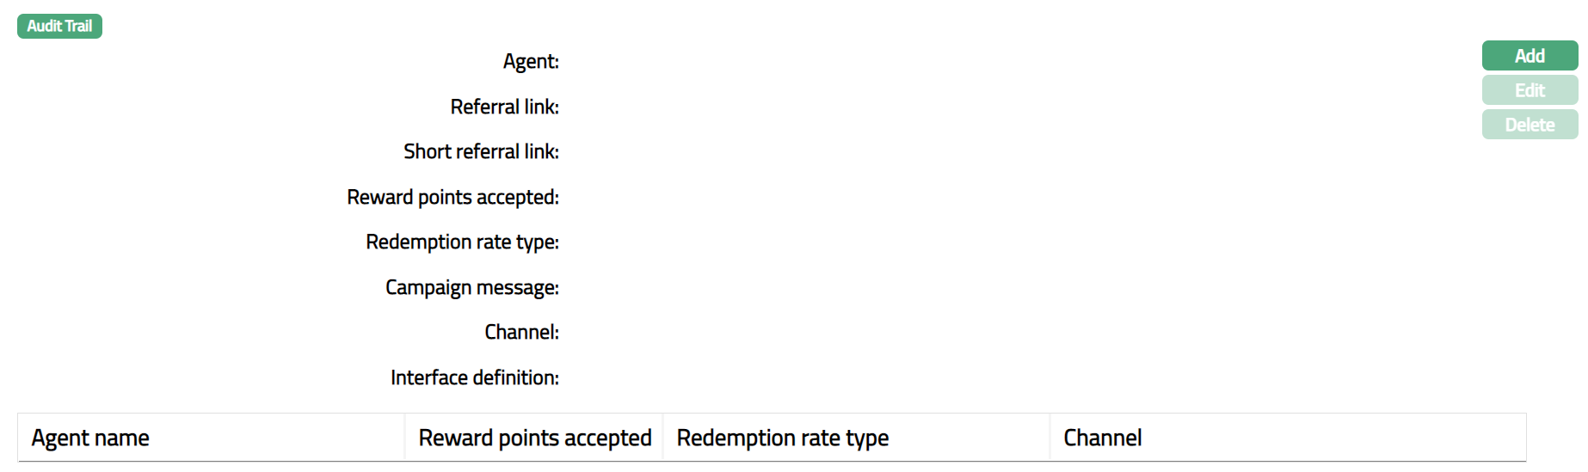This screenshot has width=1588, height=472.
Task: Select the Short referral link label
Action: tap(481, 152)
